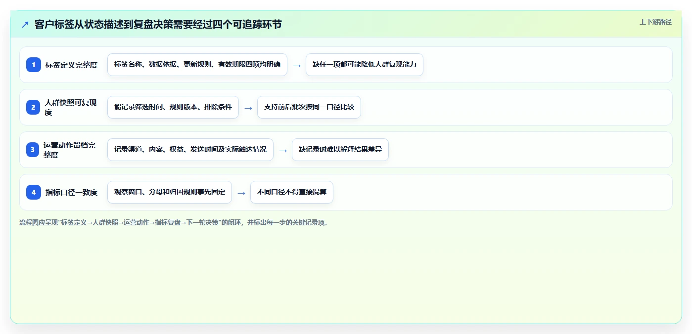Click the footnote text starting 流程图应呈现

[174, 223]
